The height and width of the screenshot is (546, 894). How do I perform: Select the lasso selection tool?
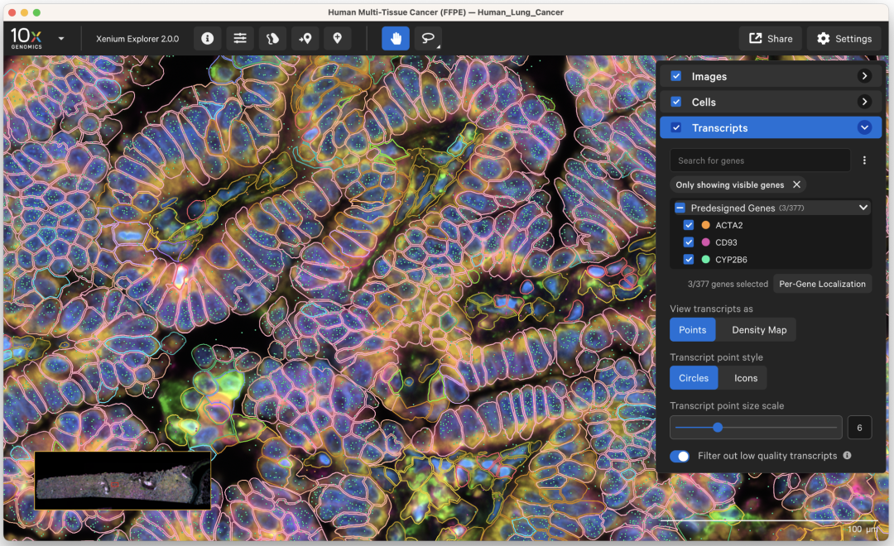[x=428, y=38]
